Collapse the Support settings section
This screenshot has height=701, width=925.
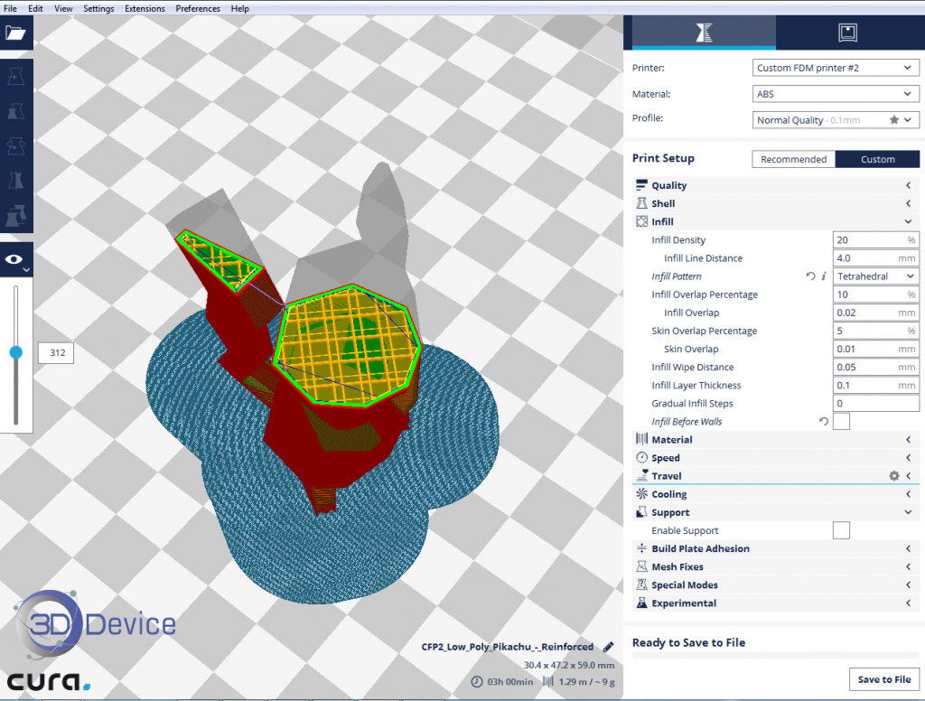[776, 513]
